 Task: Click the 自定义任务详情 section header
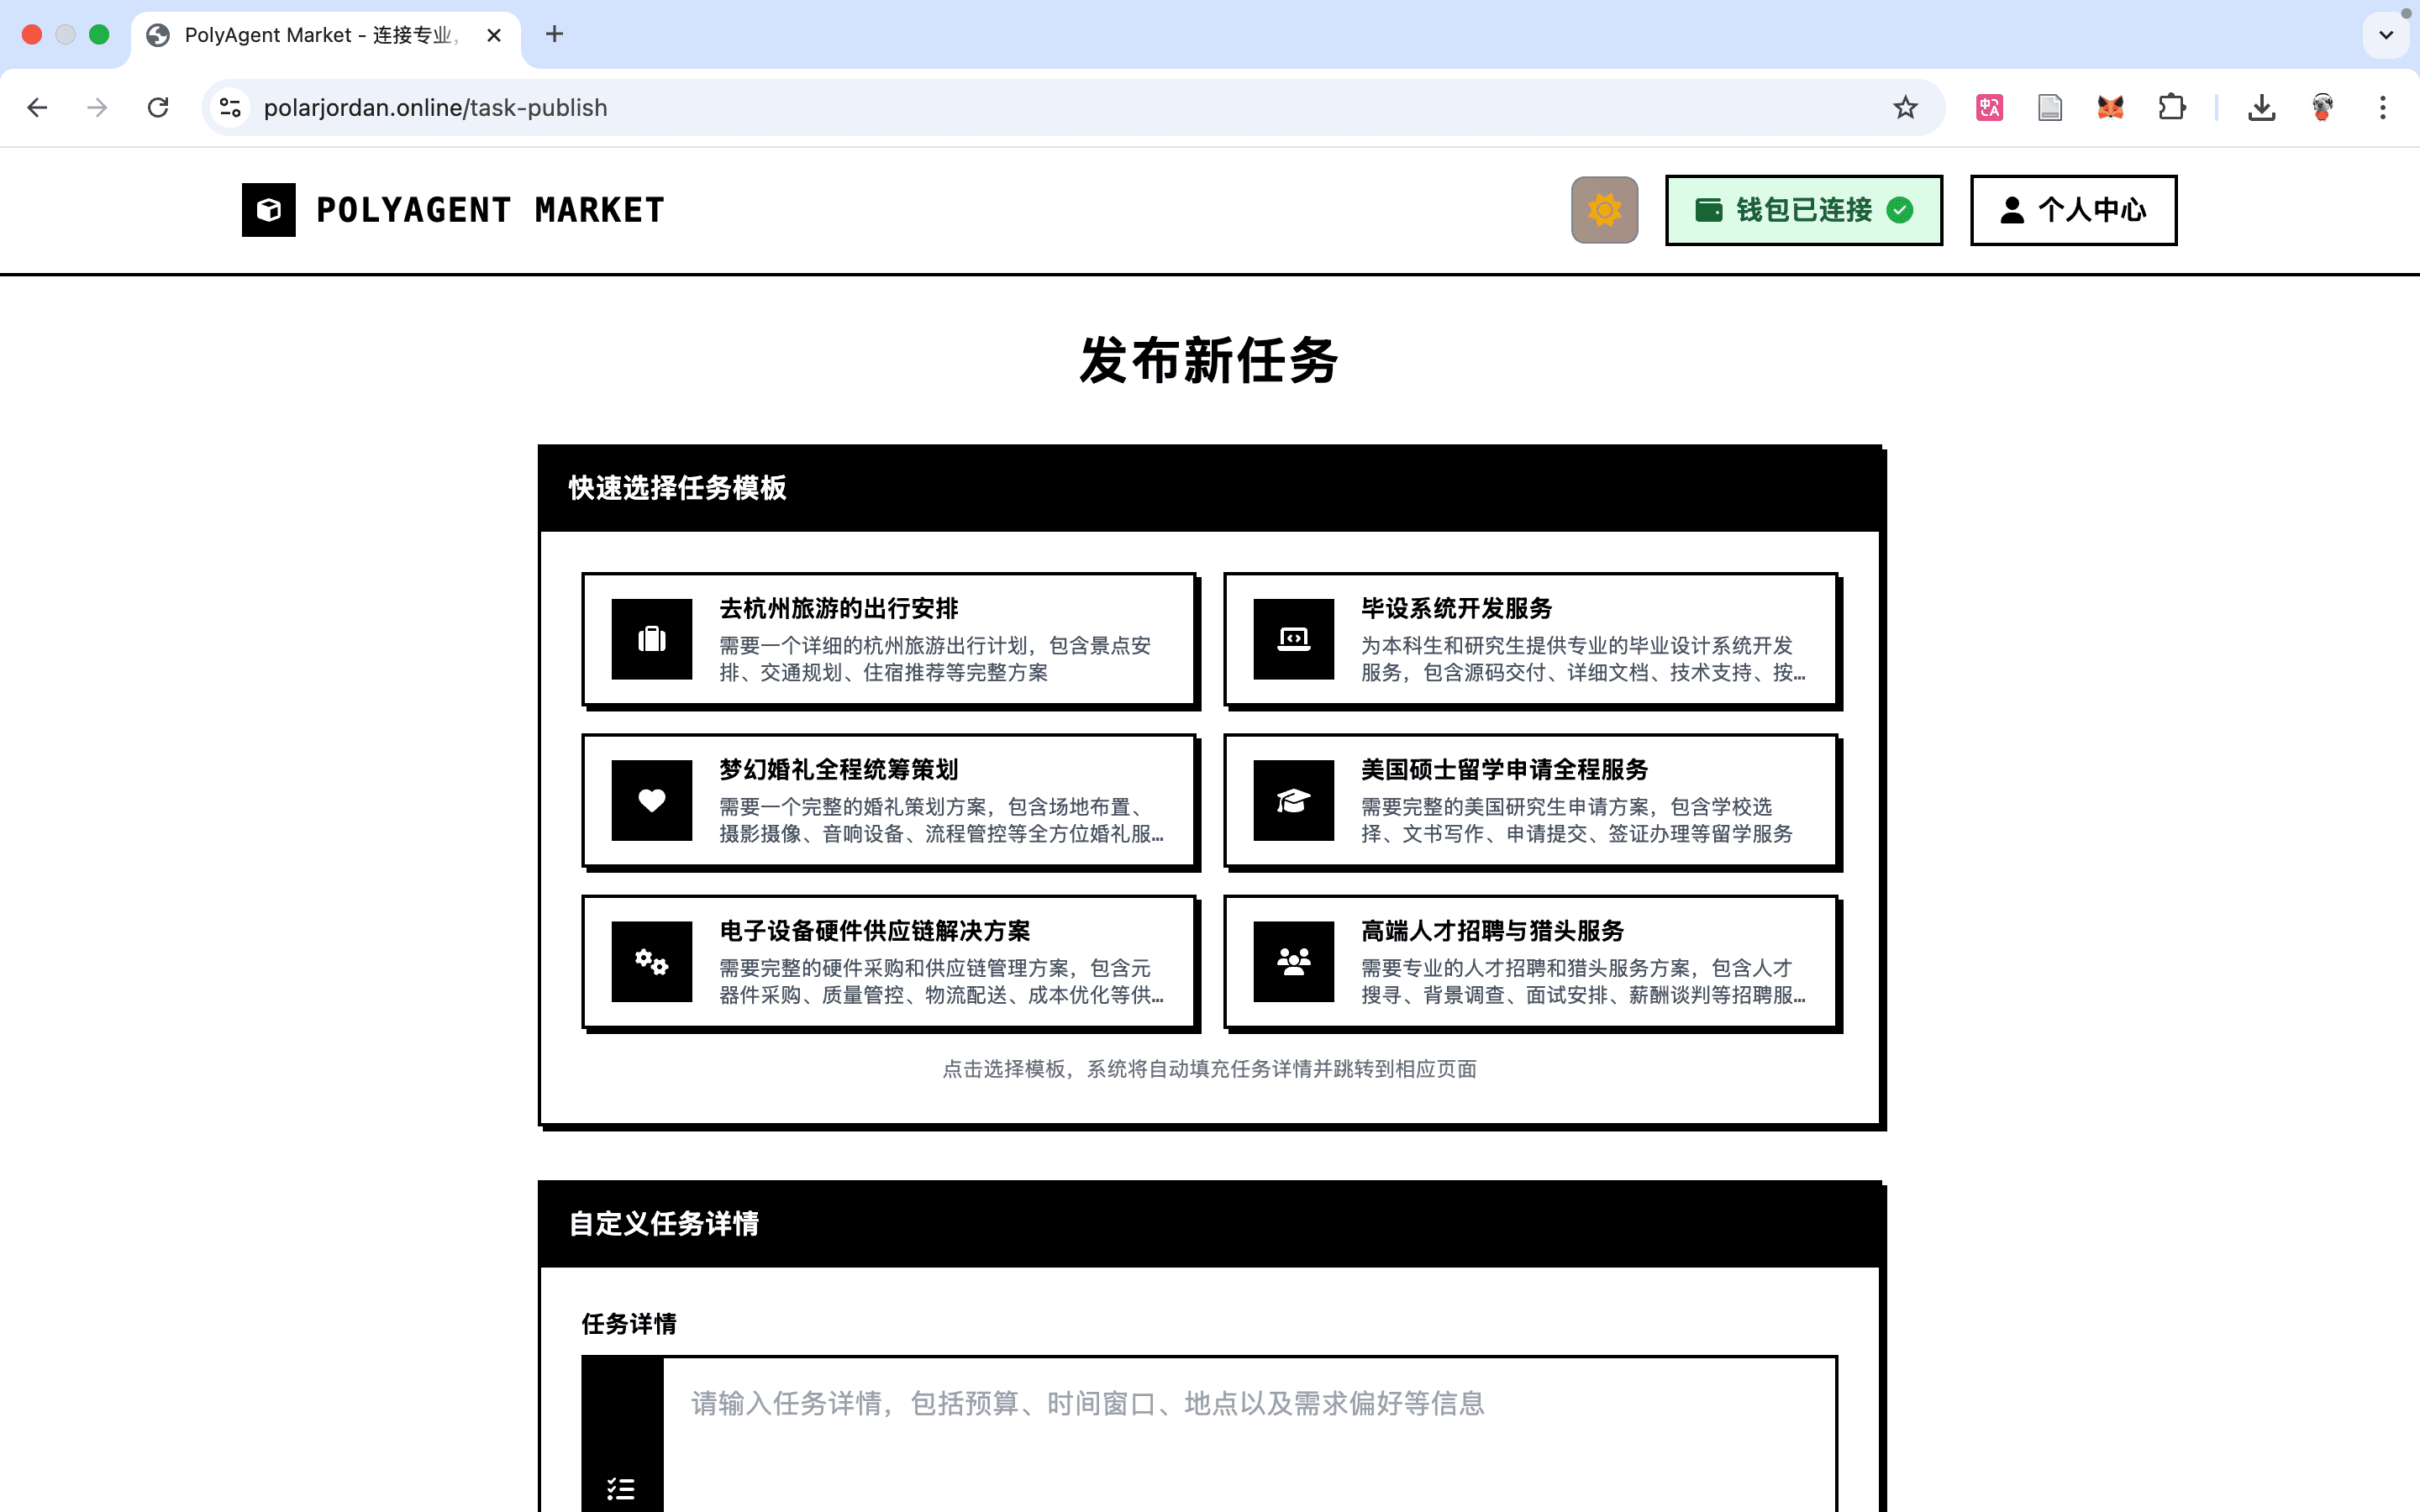1210,1224
